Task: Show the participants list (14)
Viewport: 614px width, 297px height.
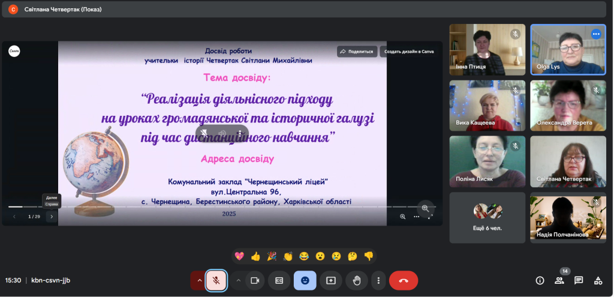Action: point(559,281)
